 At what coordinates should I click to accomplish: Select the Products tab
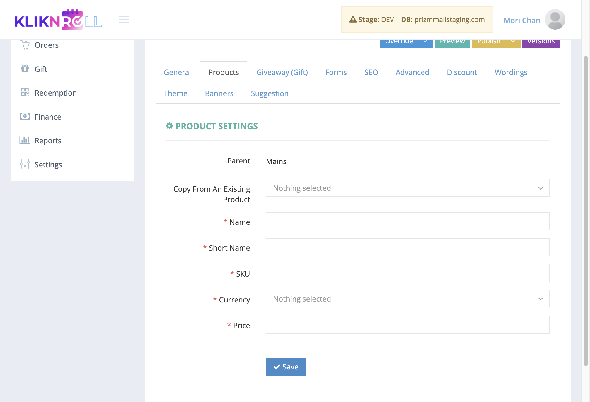click(x=224, y=72)
